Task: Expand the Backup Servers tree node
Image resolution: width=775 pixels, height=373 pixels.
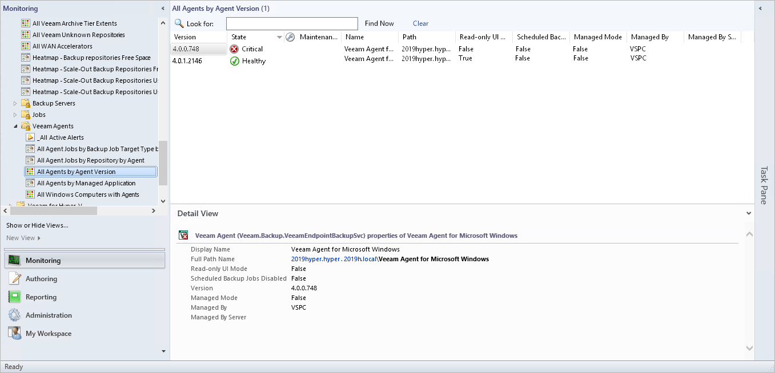Action: (15, 103)
